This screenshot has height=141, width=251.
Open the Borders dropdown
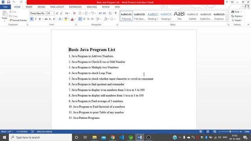[115, 19]
